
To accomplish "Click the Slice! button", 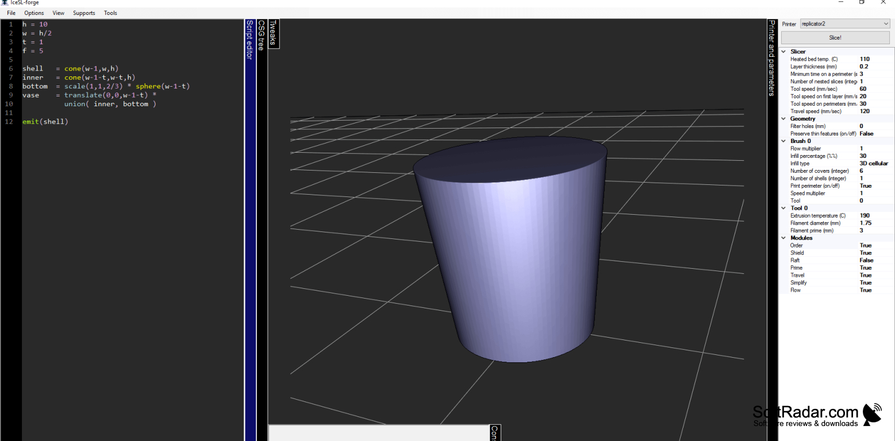I will tap(835, 37).
